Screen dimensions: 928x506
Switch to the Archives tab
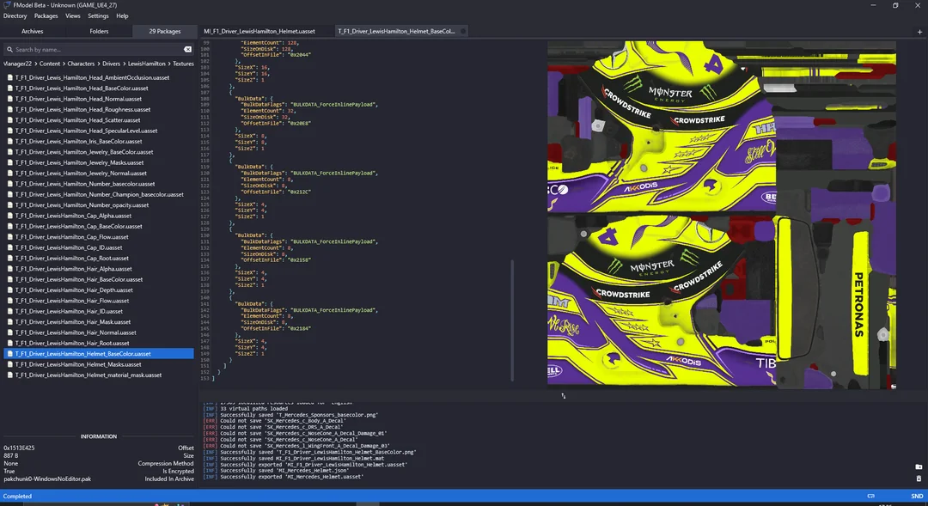point(33,31)
